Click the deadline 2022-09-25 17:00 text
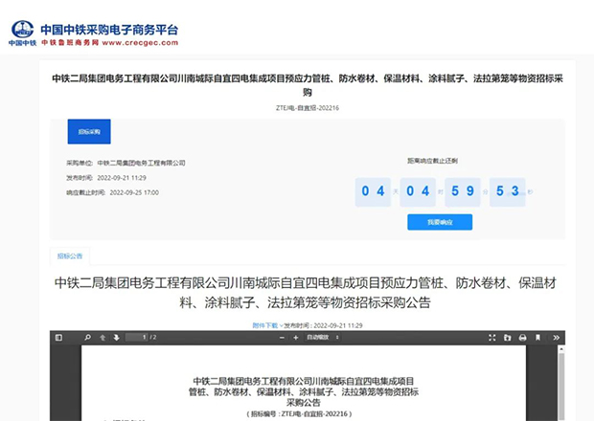This screenshot has width=594, height=421. (x=134, y=192)
